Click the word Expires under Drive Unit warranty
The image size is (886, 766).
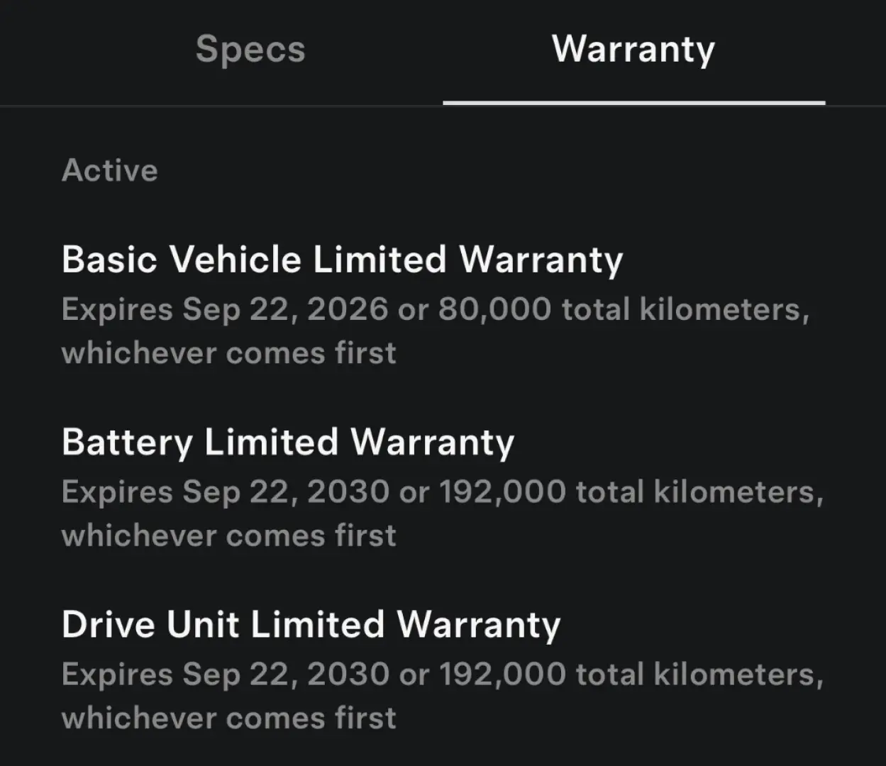click(x=117, y=675)
